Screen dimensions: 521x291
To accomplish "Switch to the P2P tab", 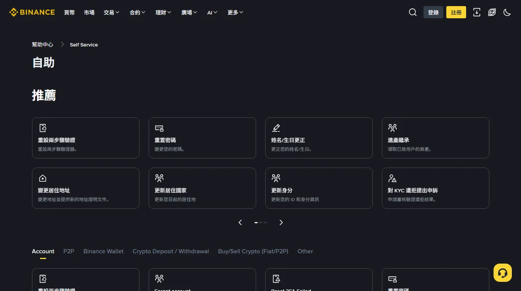I will click(69, 251).
